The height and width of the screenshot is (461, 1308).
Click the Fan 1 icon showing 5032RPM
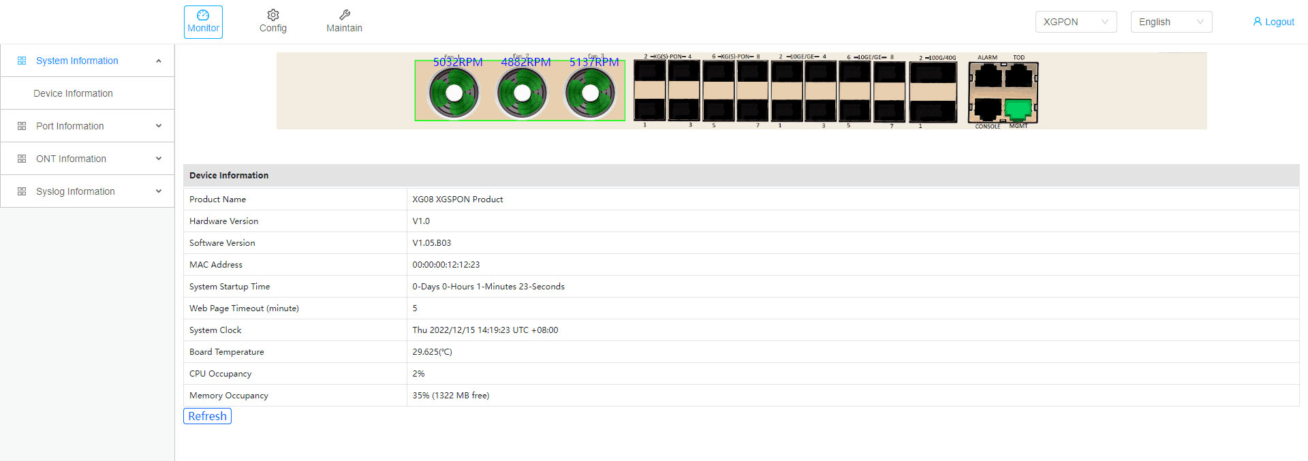(454, 93)
